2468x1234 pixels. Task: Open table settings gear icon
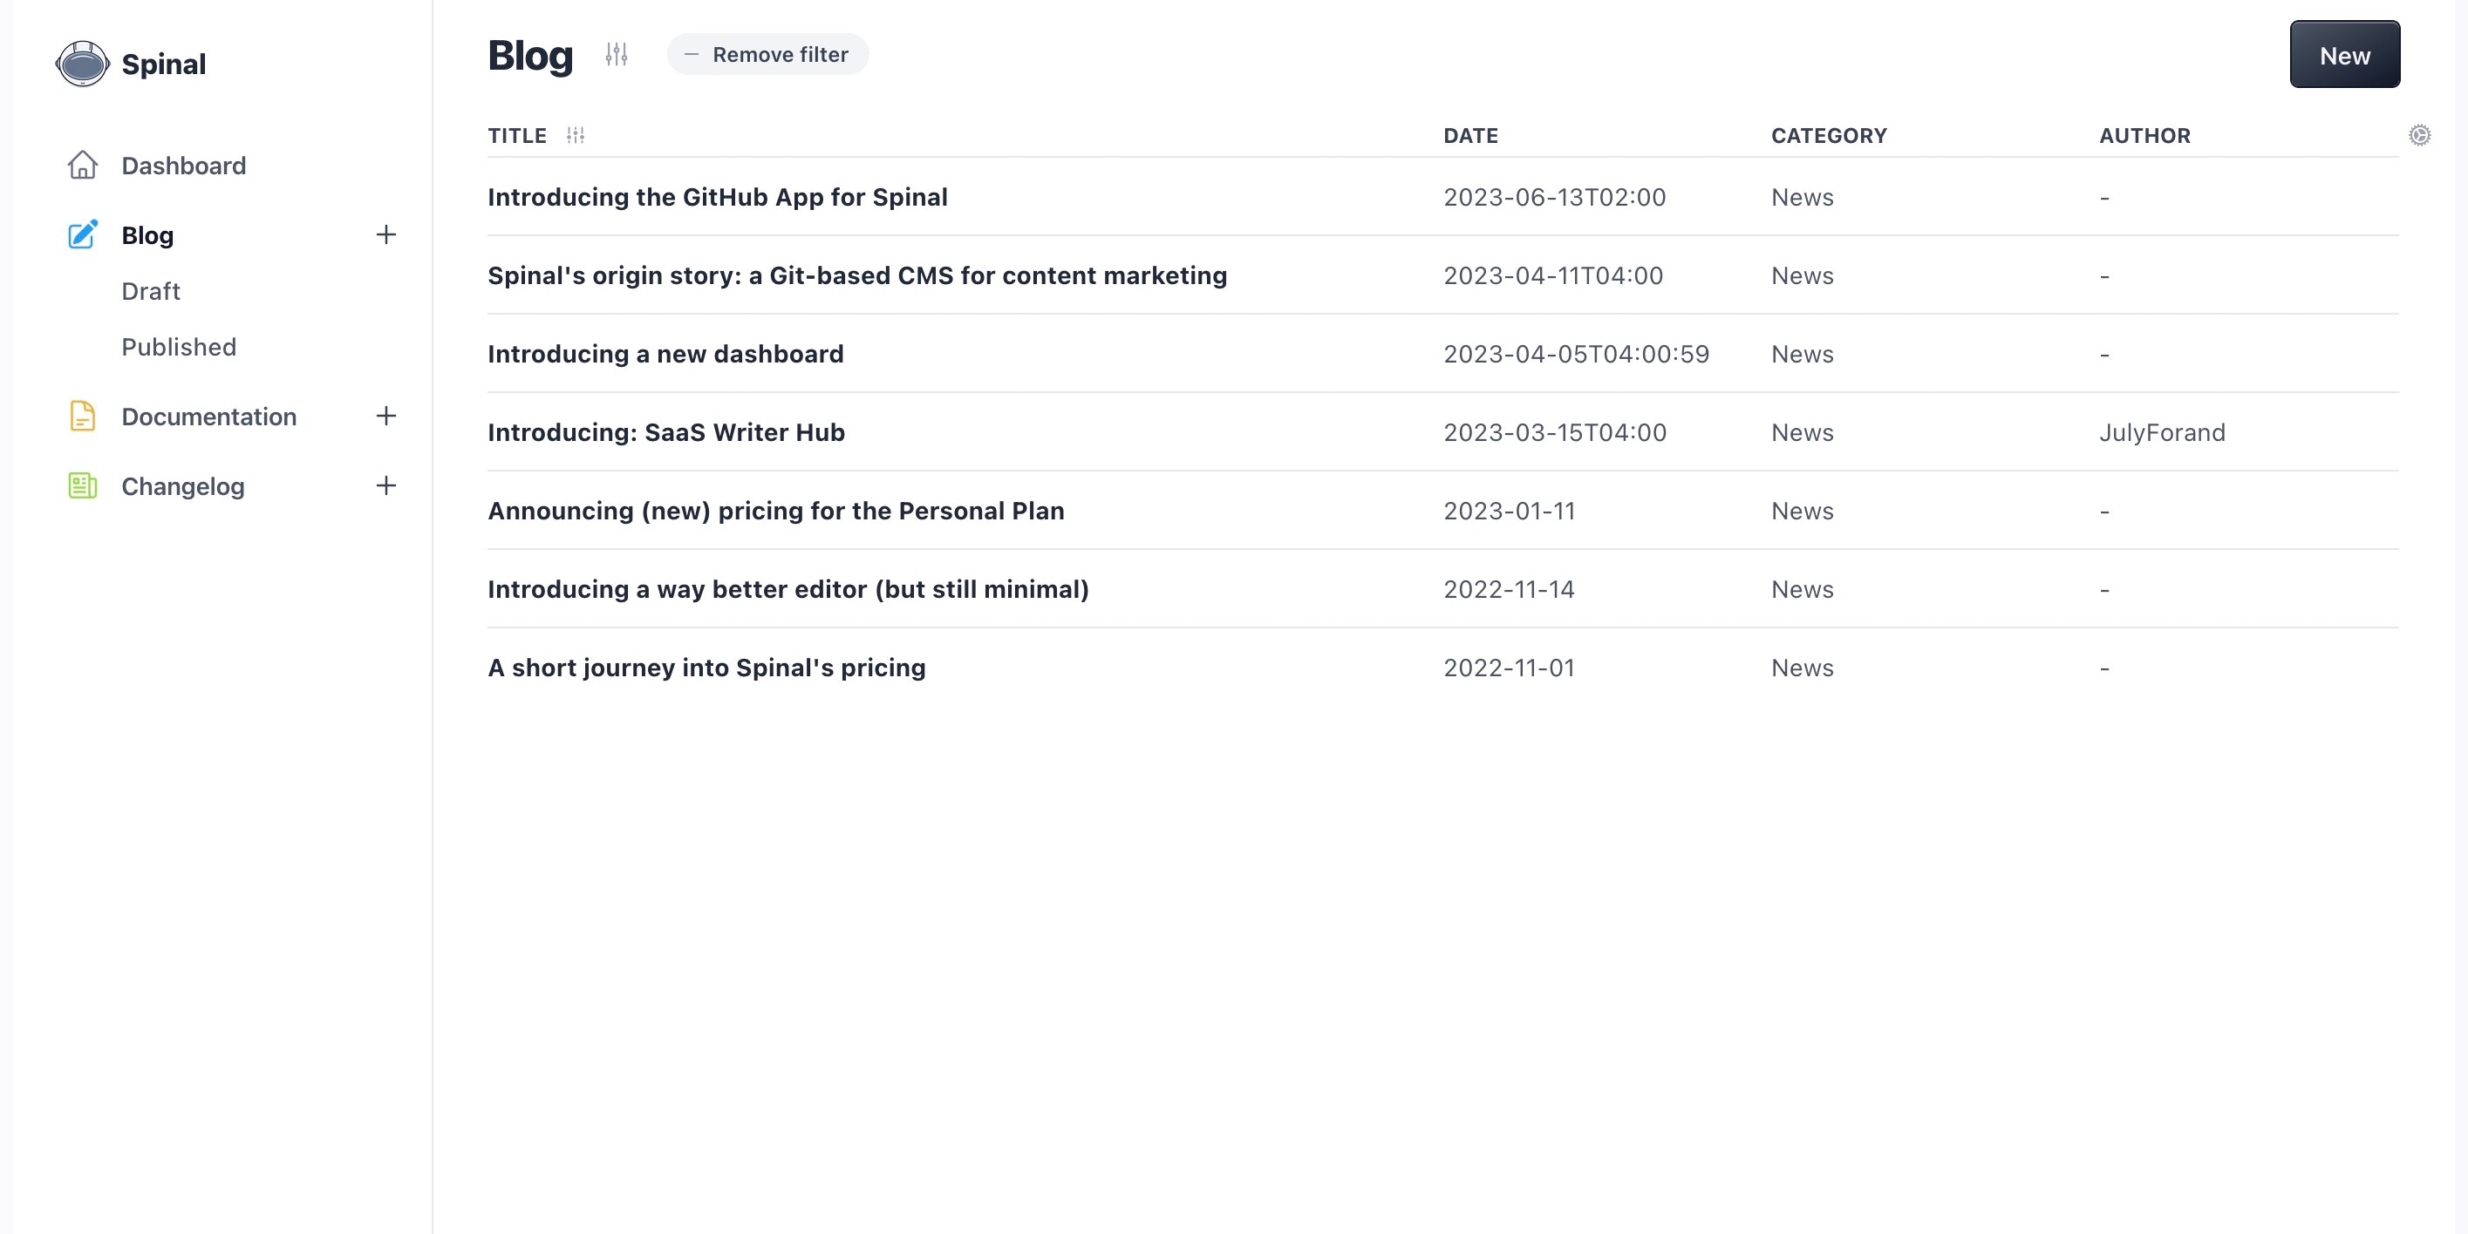click(2419, 136)
